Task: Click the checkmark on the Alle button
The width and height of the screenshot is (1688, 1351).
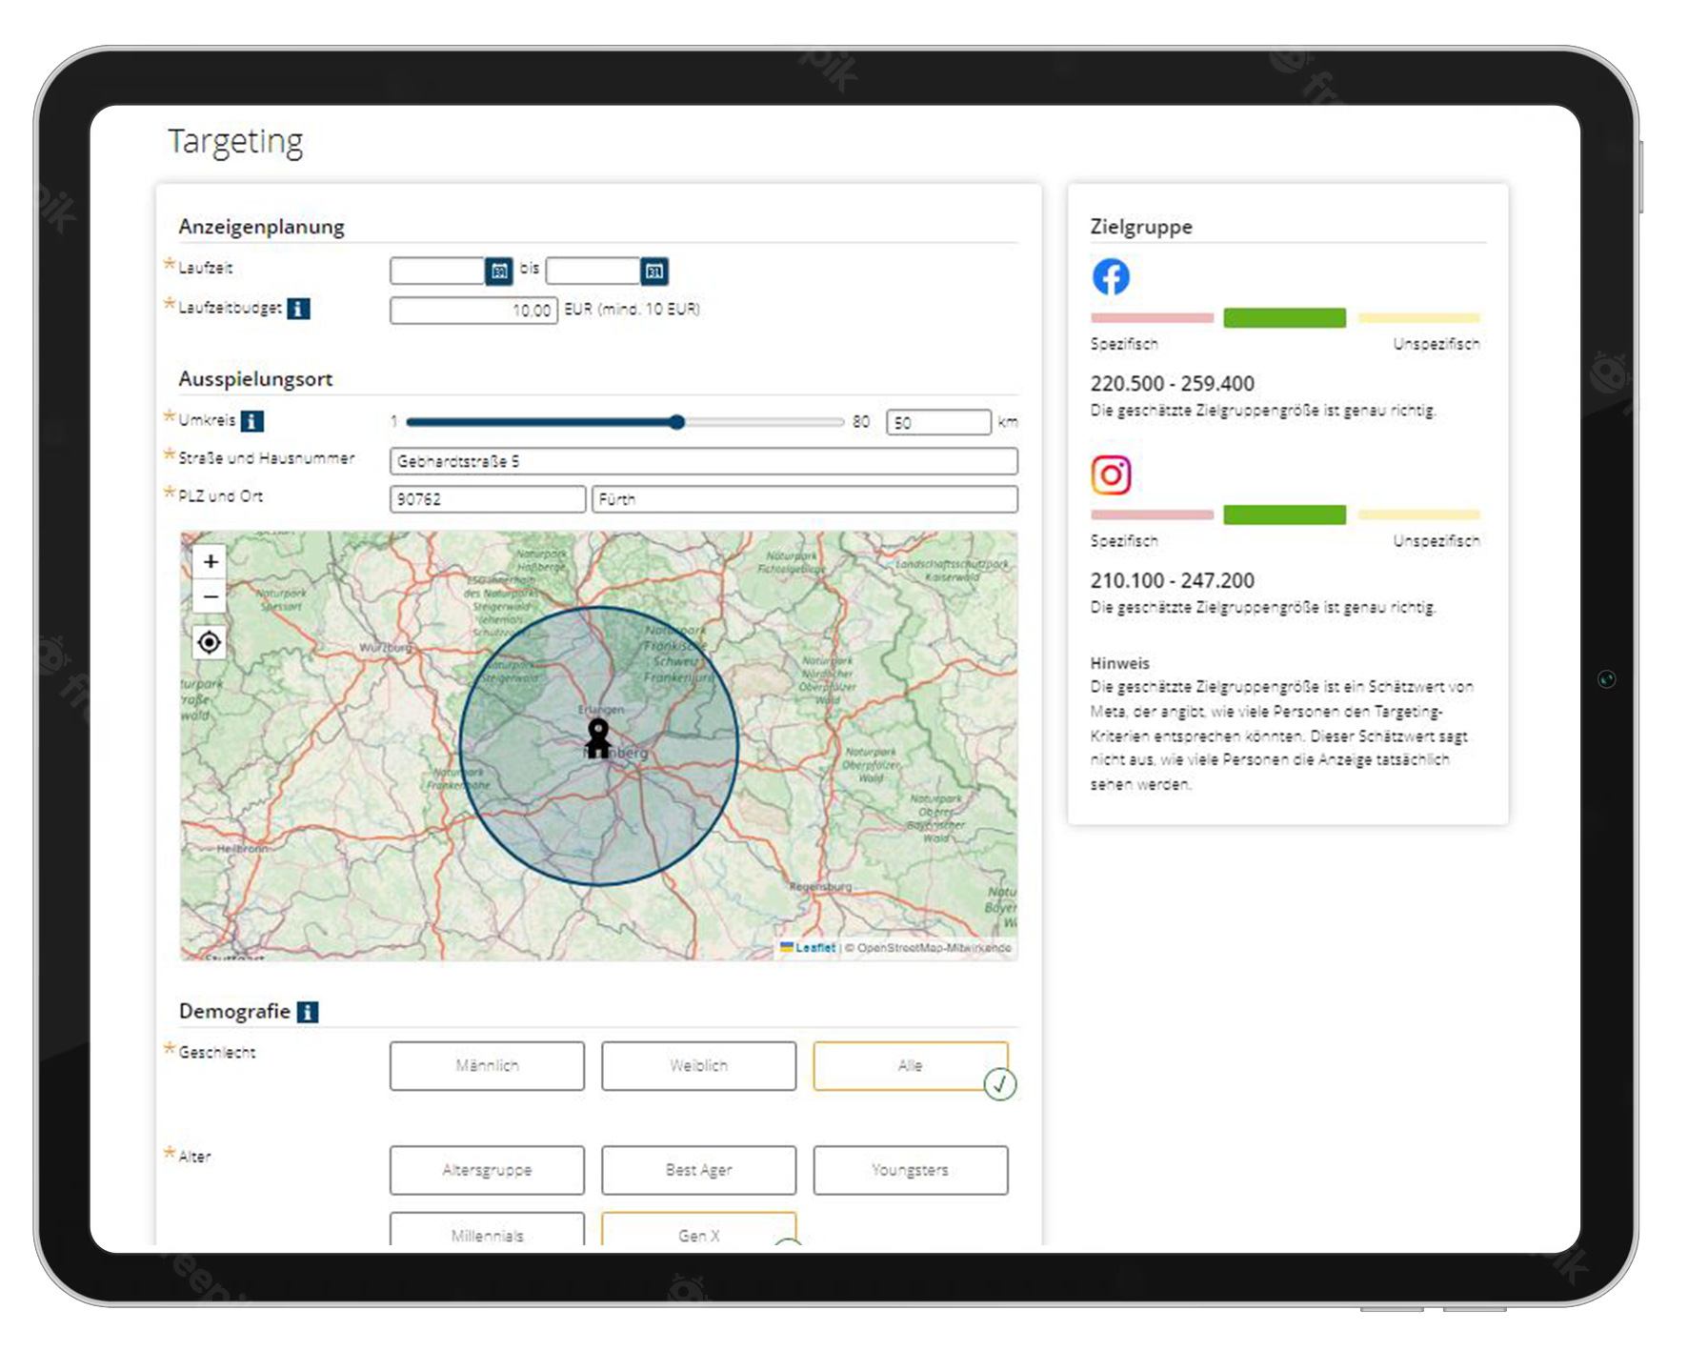Action: [1000, 1084]
